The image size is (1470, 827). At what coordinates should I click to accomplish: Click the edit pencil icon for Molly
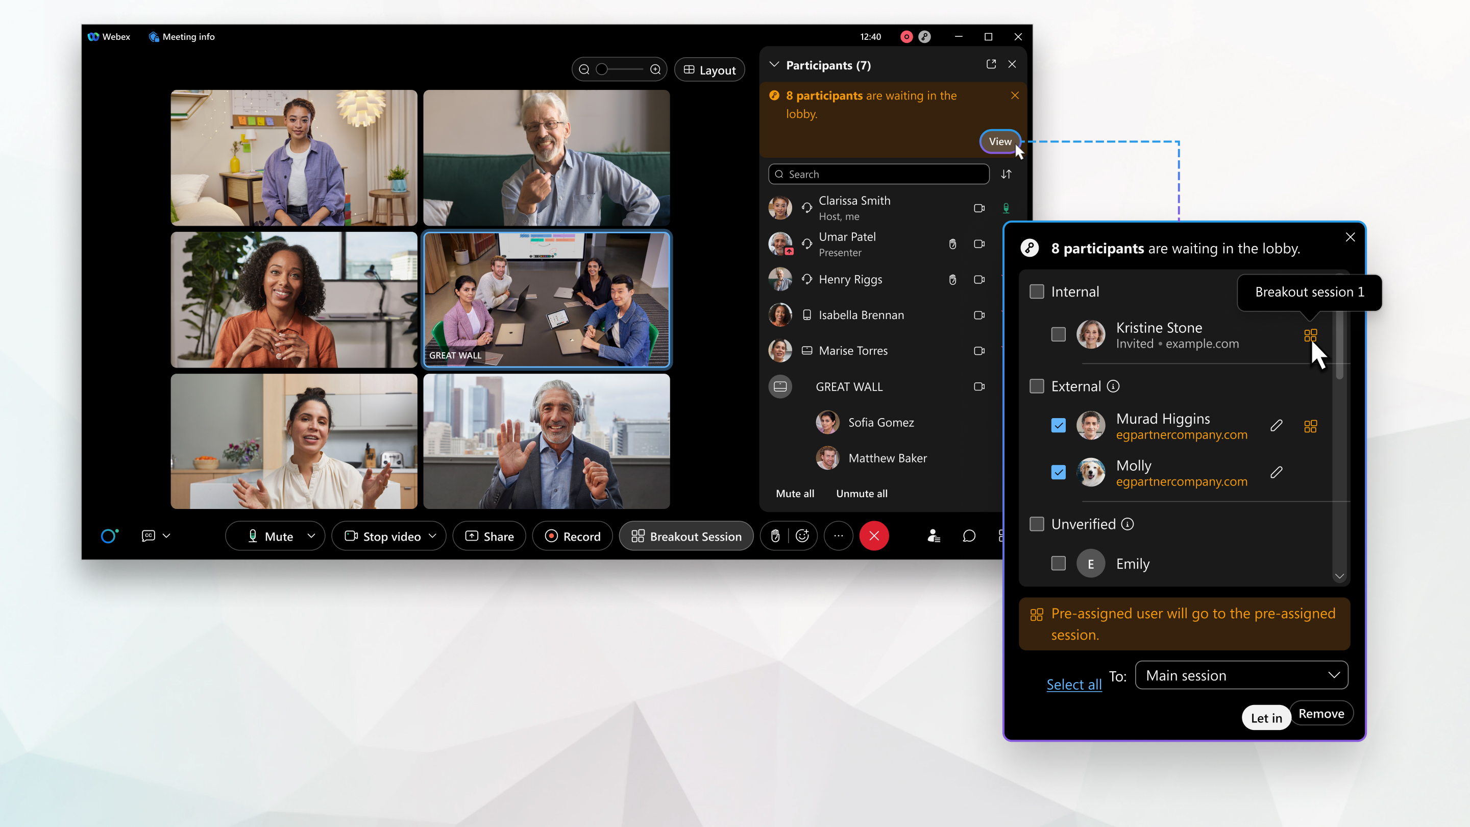1276,473
